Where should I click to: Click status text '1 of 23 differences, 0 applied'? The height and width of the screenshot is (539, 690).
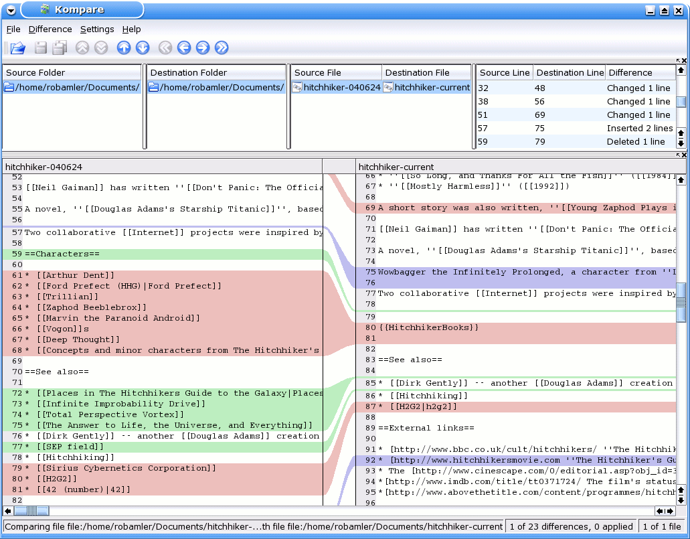[x=571, y=527]
